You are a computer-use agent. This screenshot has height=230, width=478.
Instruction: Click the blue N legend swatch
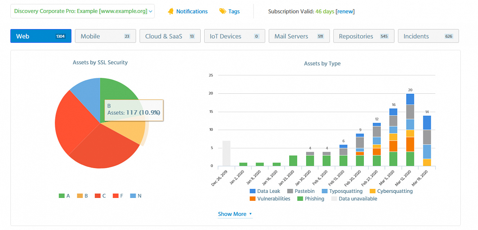[133, 196]
